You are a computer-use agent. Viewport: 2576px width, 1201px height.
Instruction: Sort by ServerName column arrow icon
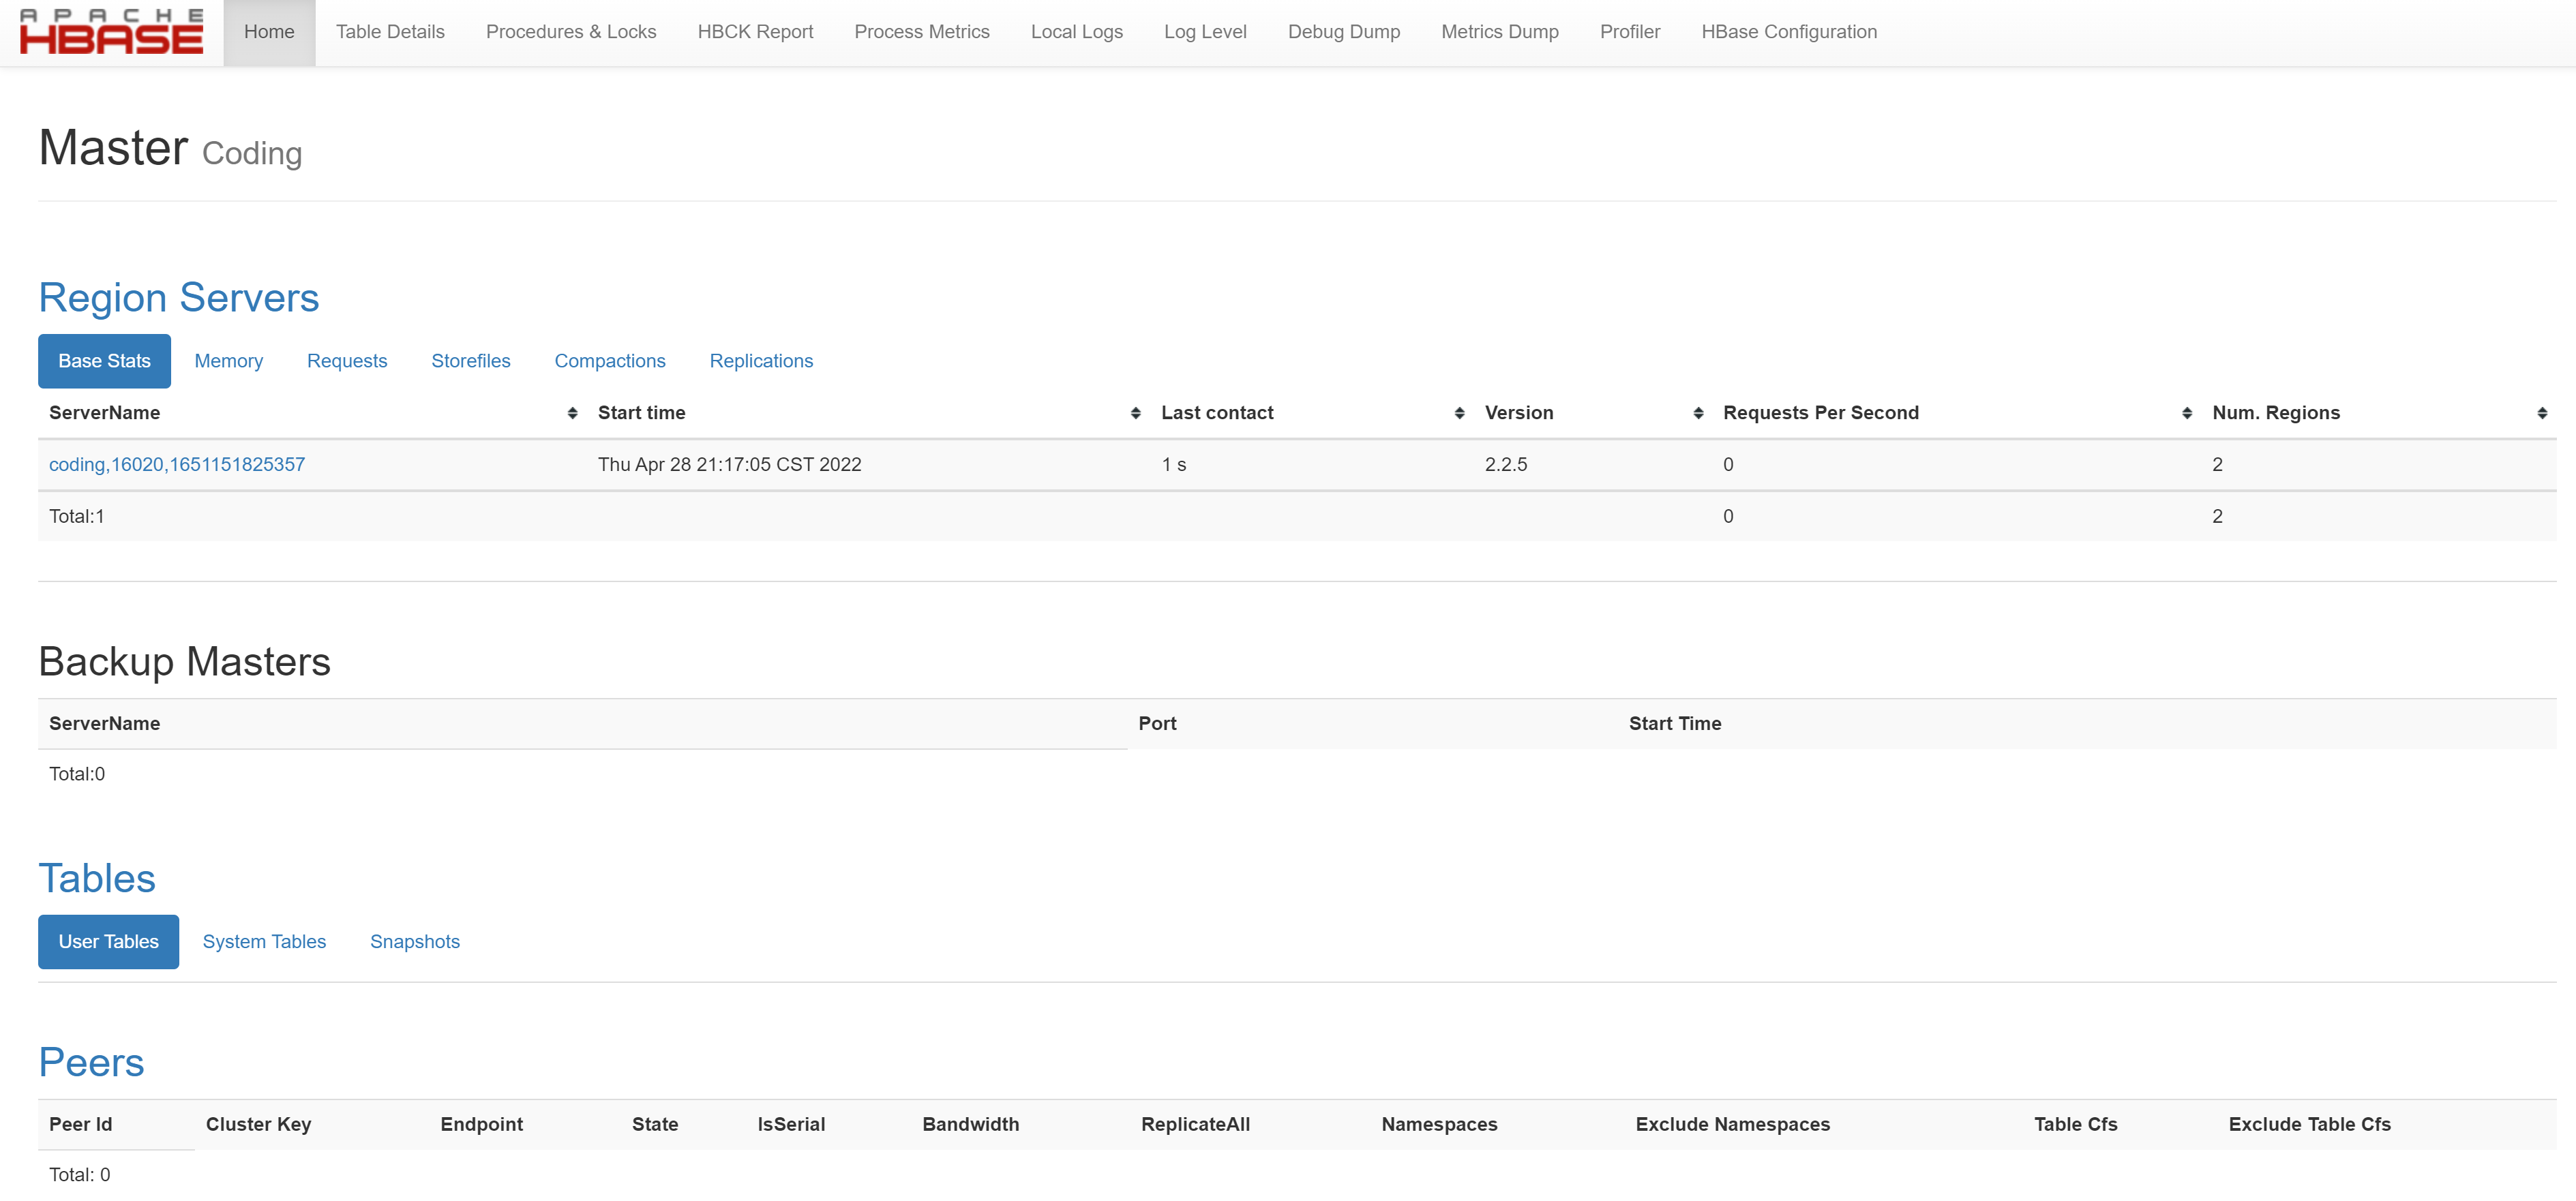(572, 413)
